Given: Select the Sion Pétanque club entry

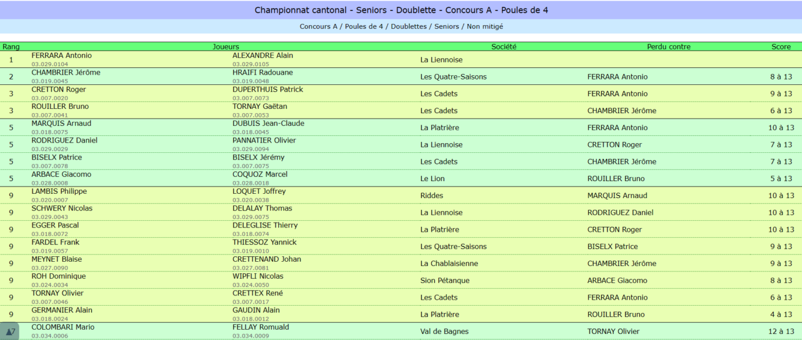Looking at the screenshot, I should pyautogui.click(x=445, y=281).
